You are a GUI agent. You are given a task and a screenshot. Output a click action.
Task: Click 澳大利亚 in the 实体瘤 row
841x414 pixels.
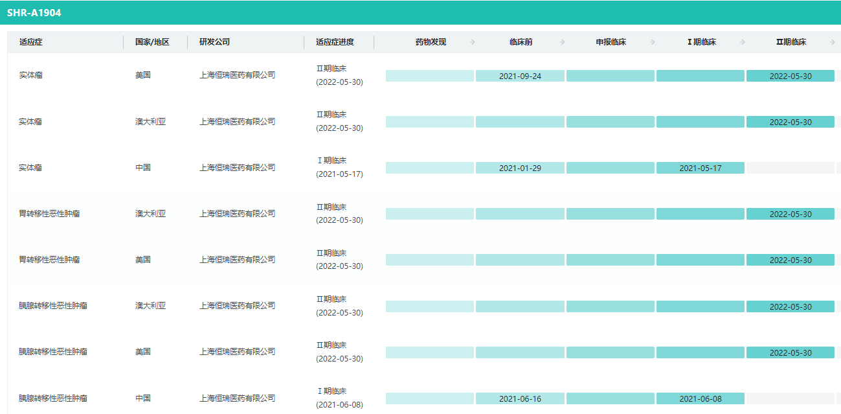tap(150, 121)
